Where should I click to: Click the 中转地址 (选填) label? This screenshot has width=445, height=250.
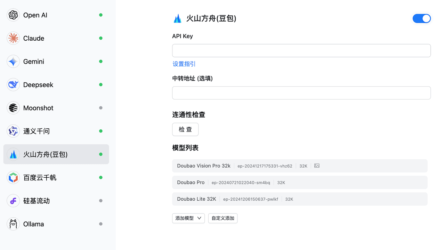(x=193, y=79)
